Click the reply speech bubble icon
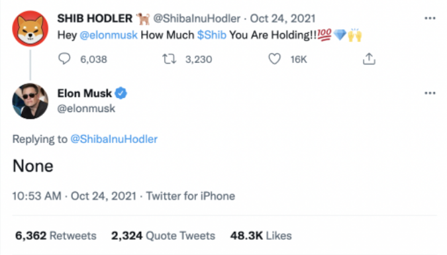Screen dimensions: 447x255 click(x=64, y=59)
